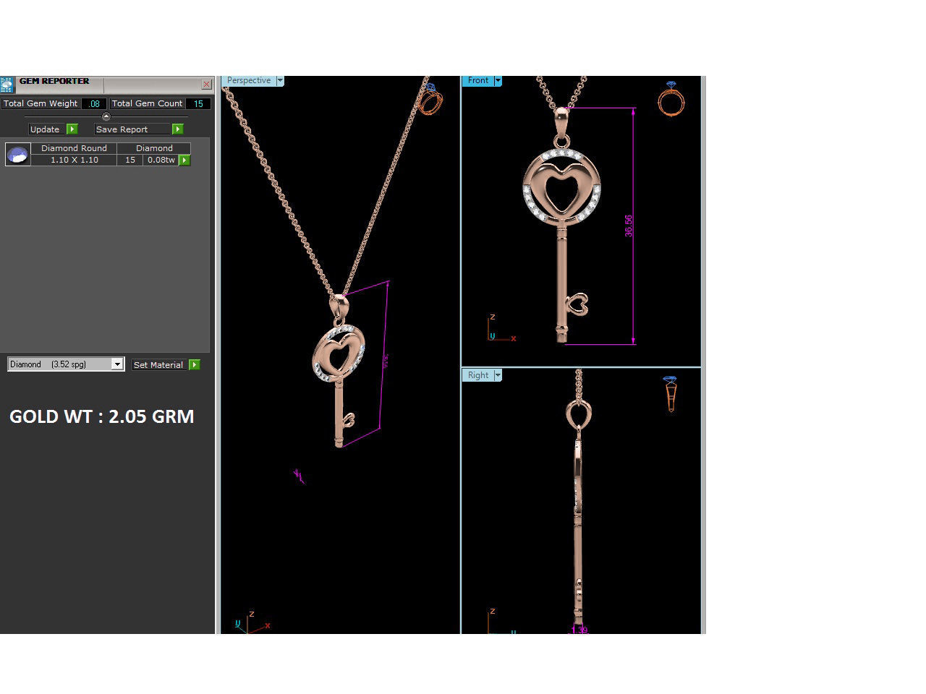Open the Perspective viewport dropdown arrow
926x694 pixels.
tap(280, 81)
